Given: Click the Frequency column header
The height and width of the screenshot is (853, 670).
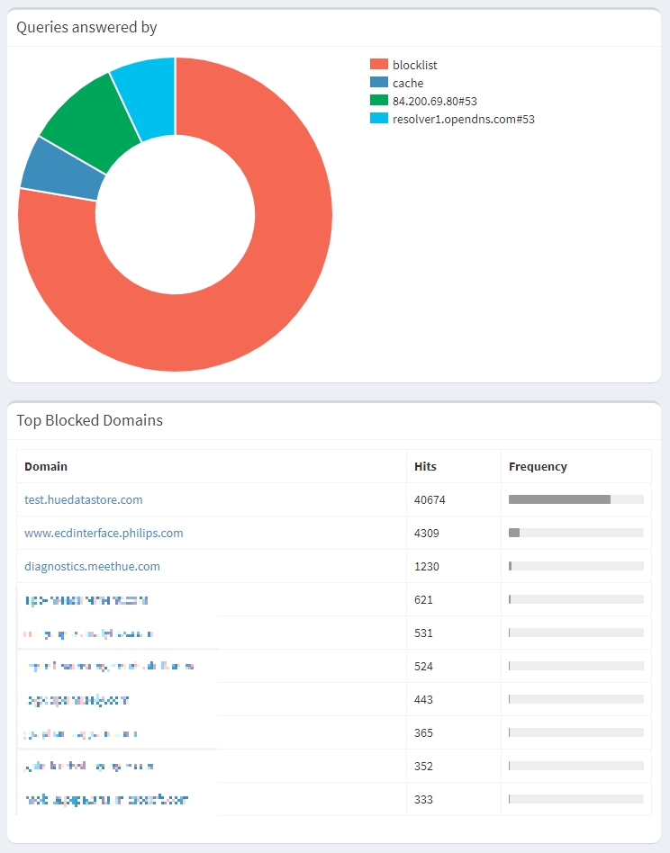Looking at the screenshot, I should [x=538, y=466].
